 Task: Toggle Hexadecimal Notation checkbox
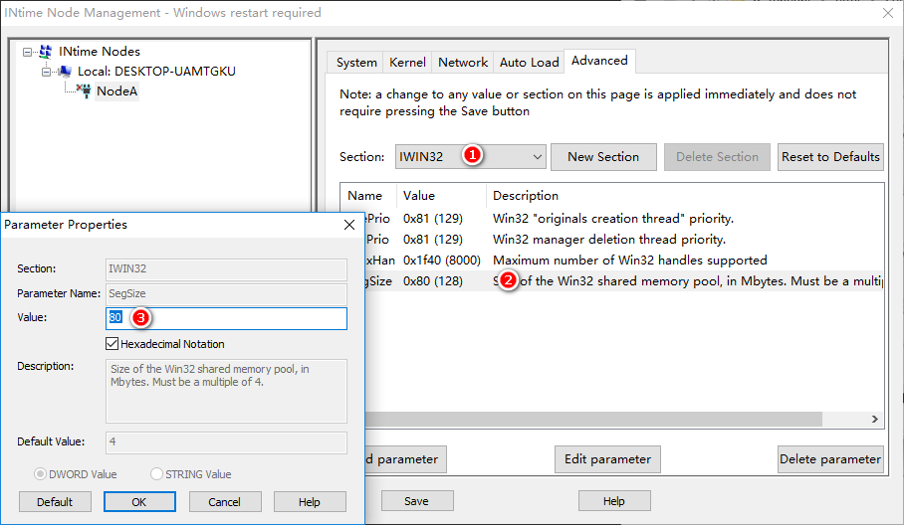(112, 344)
